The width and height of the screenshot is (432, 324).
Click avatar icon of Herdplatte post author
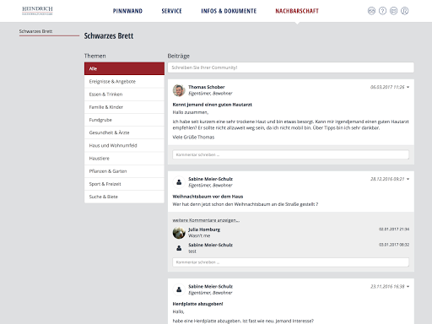click(x=179, y=289)
